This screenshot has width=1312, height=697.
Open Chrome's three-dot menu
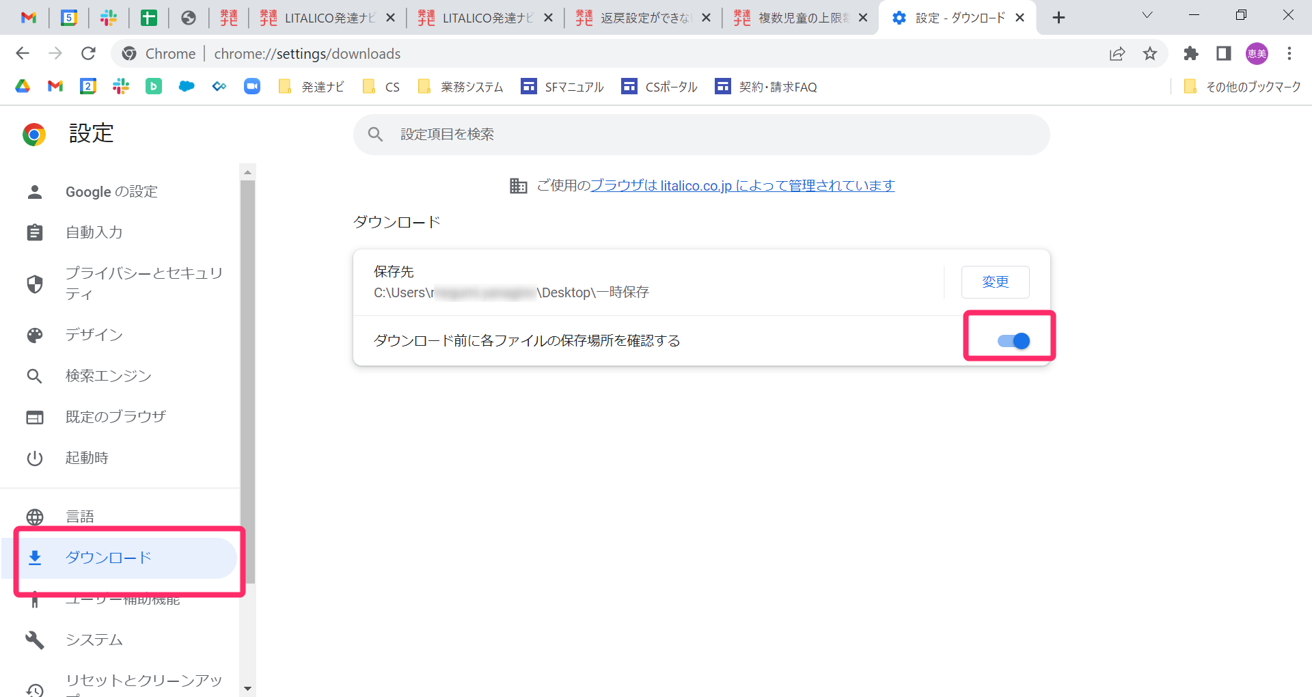click(x=1289, y=53)
